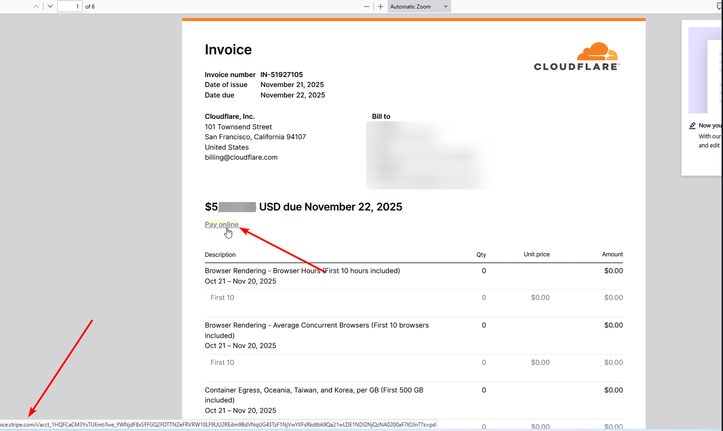This screenshot has width=723, height=431.
Task: Click "USD due November 22, 2025" heading
Action: (x=330, y=207)
